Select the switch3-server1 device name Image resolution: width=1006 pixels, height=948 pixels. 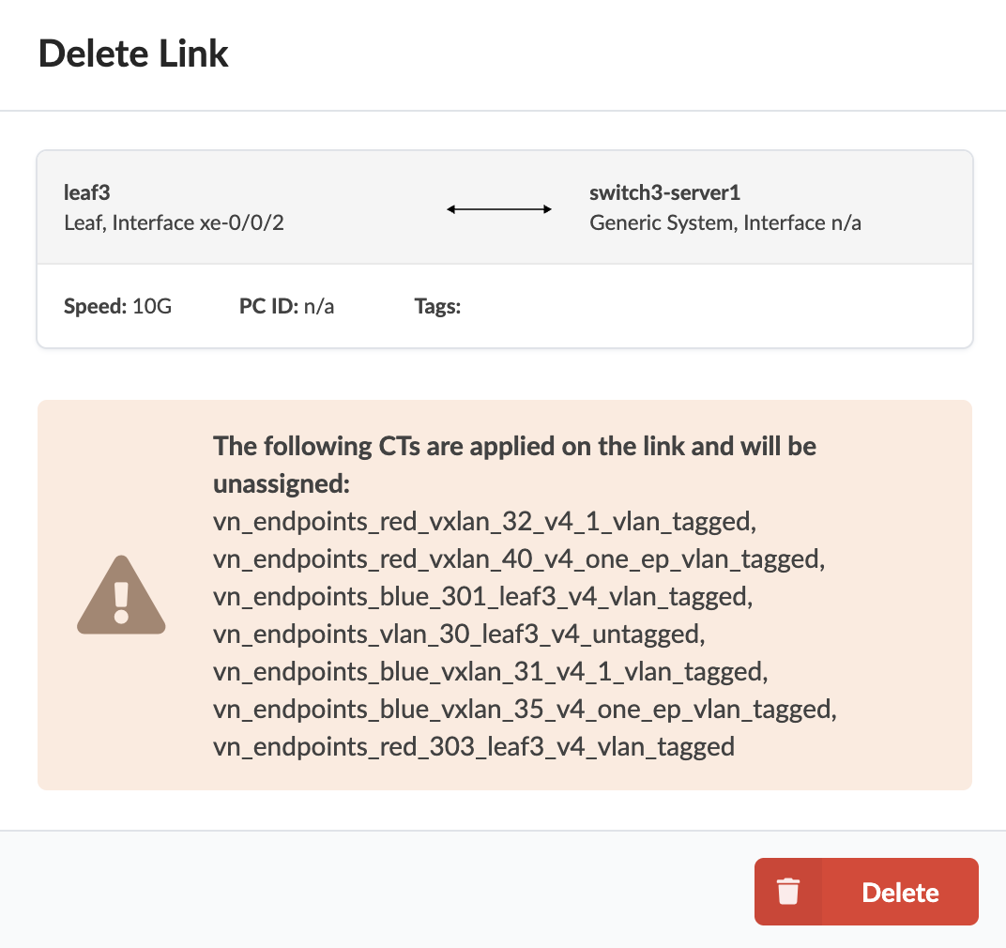click(x=664, y=192)
